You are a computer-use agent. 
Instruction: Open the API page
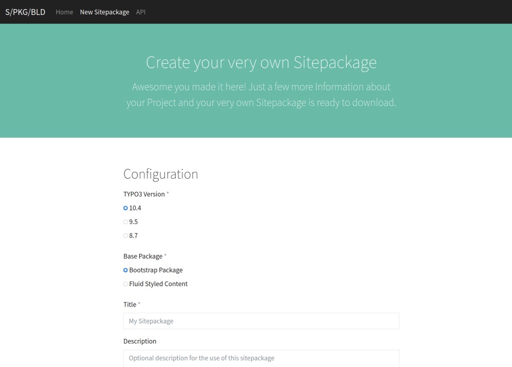pos(141,12)
